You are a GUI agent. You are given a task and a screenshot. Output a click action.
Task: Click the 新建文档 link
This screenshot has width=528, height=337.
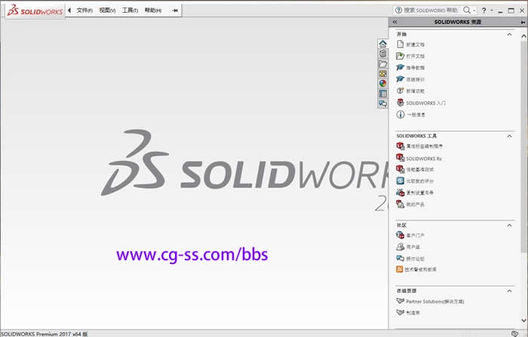pos(416,44)
